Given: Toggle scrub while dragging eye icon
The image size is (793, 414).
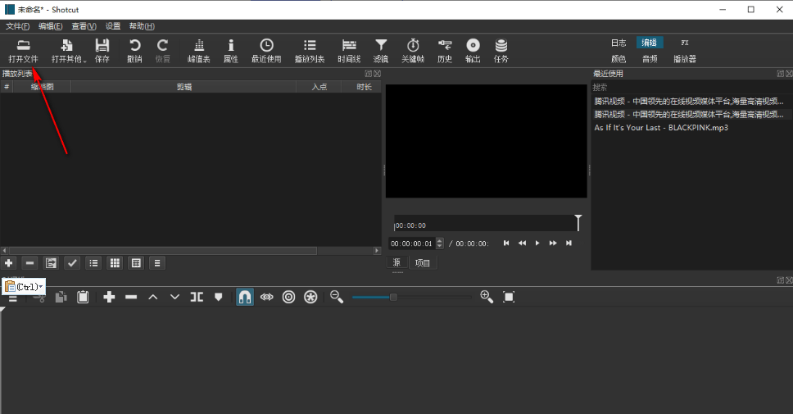Looking at the screenshot, I should tap(266, 297).
